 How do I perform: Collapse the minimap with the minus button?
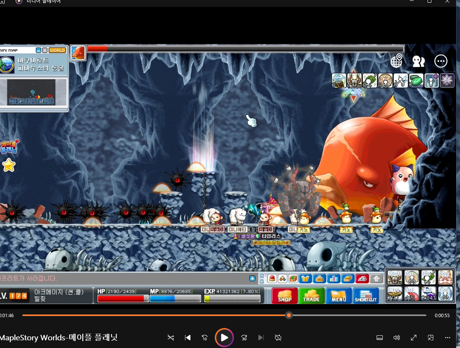click(x=39, y=50)
